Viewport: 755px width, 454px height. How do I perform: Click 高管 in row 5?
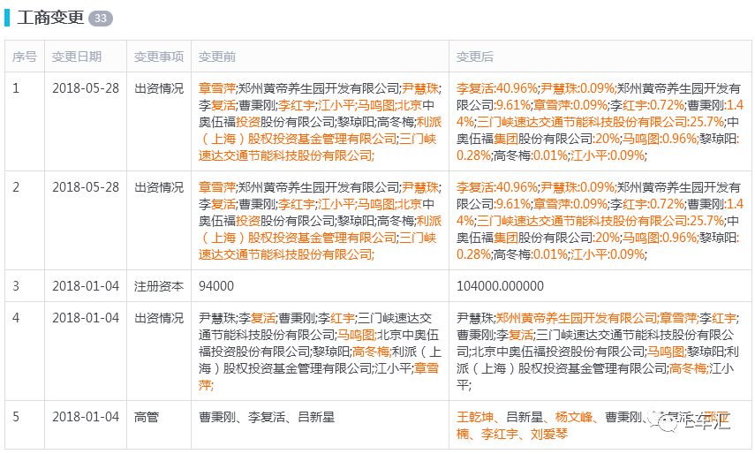coord(147,417)
